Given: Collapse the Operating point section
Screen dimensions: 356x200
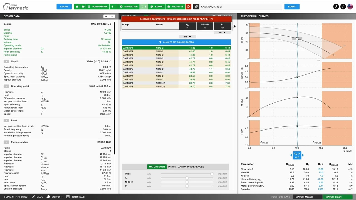Looking at the screenshot, I should (6, 86).
